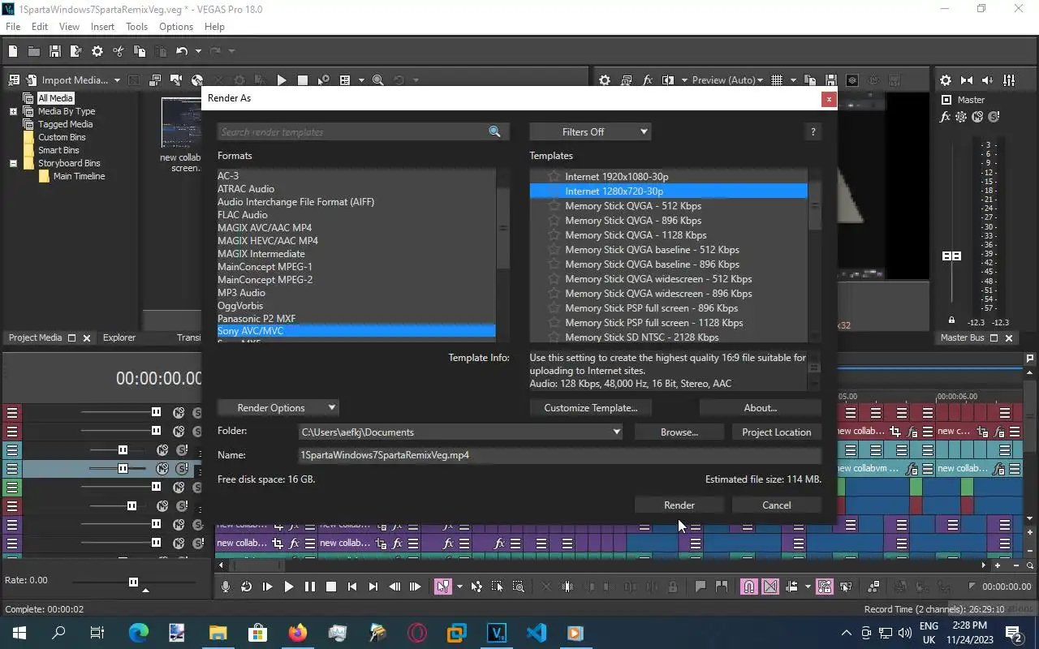This screenshot has width=1039, height=649.
Task: Open undo history dropdown arrow
Action: point(198,51)
